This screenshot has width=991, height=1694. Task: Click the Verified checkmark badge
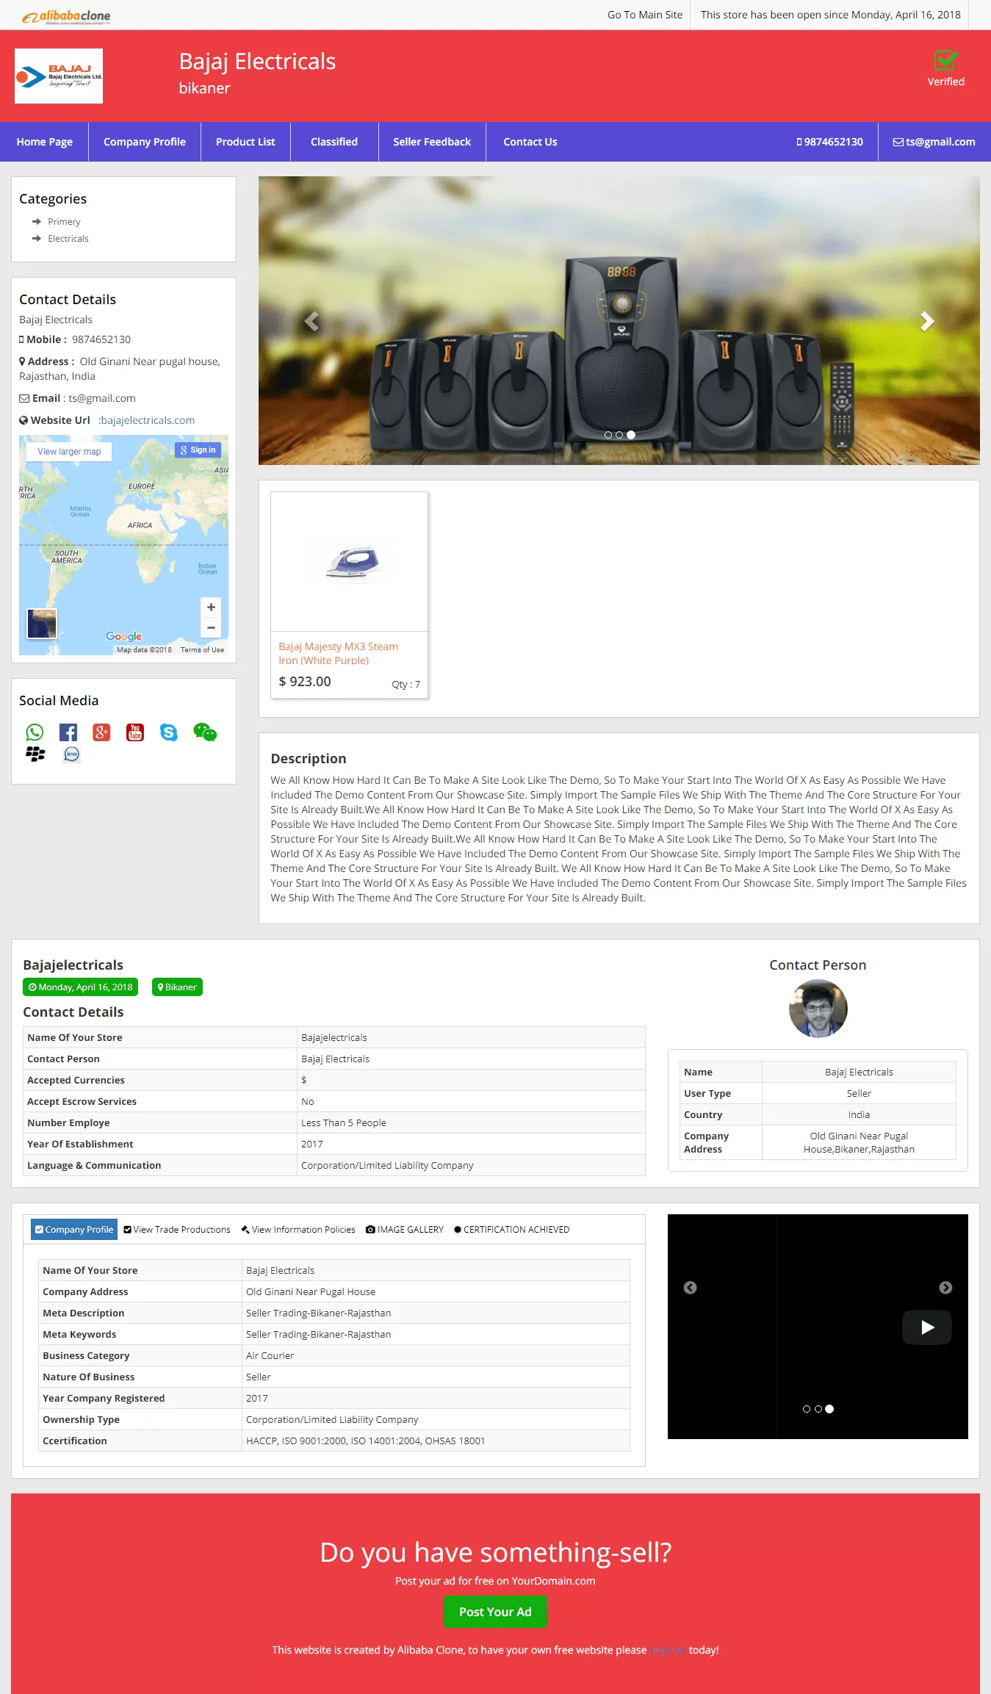coord(945,68)
